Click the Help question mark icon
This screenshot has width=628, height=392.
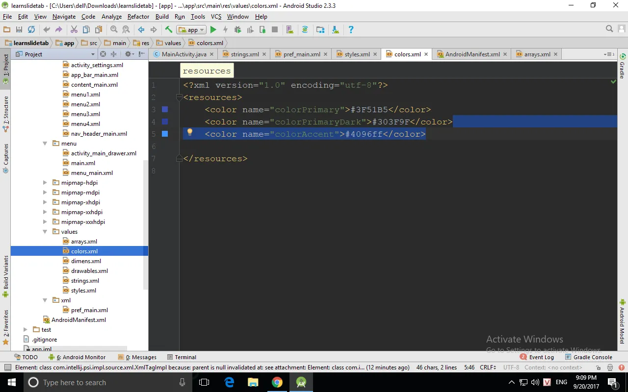pos(351,30)
